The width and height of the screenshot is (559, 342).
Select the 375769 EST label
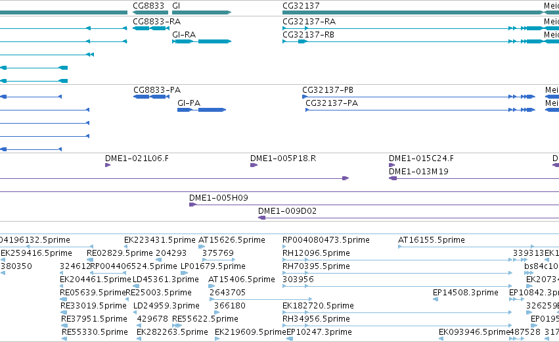[x=218, y=253]
